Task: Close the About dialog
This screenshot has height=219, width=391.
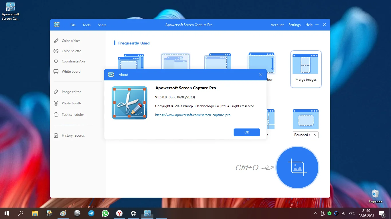Action: [261, 75]
